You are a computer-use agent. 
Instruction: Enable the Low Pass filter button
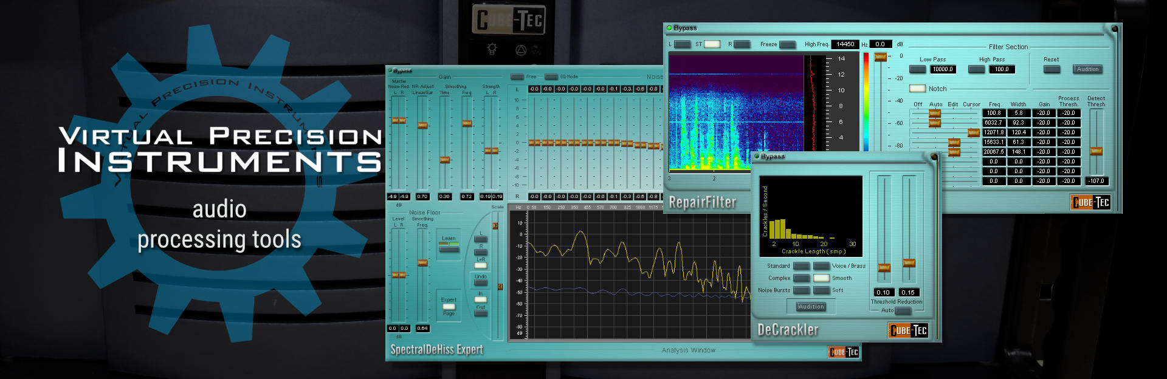917,69
